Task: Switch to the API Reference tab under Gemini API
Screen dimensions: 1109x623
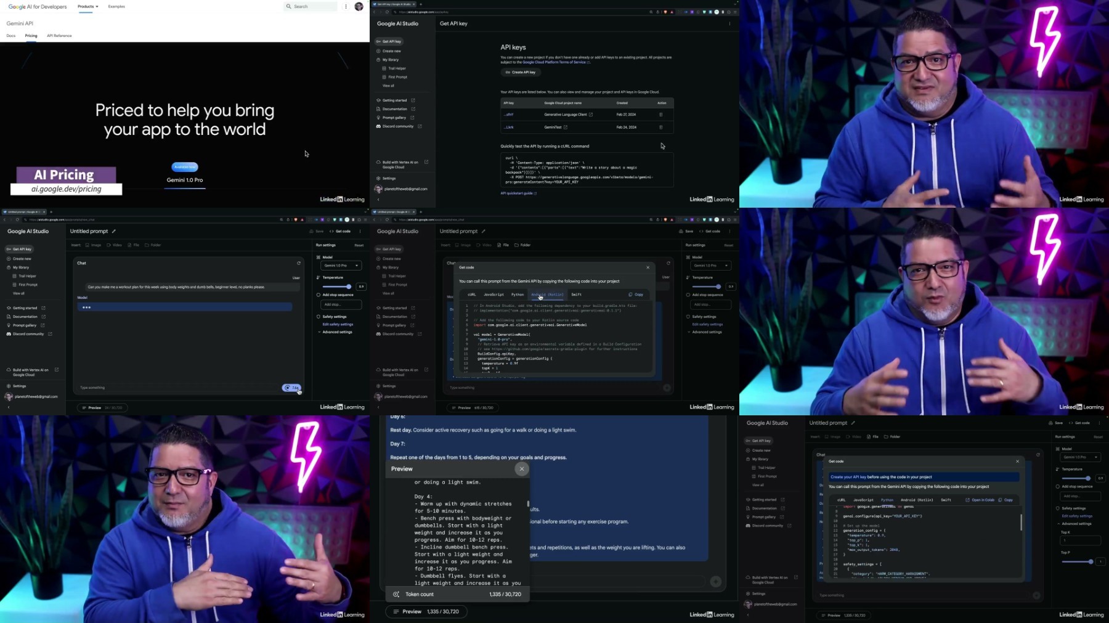Action: [59, 36]
